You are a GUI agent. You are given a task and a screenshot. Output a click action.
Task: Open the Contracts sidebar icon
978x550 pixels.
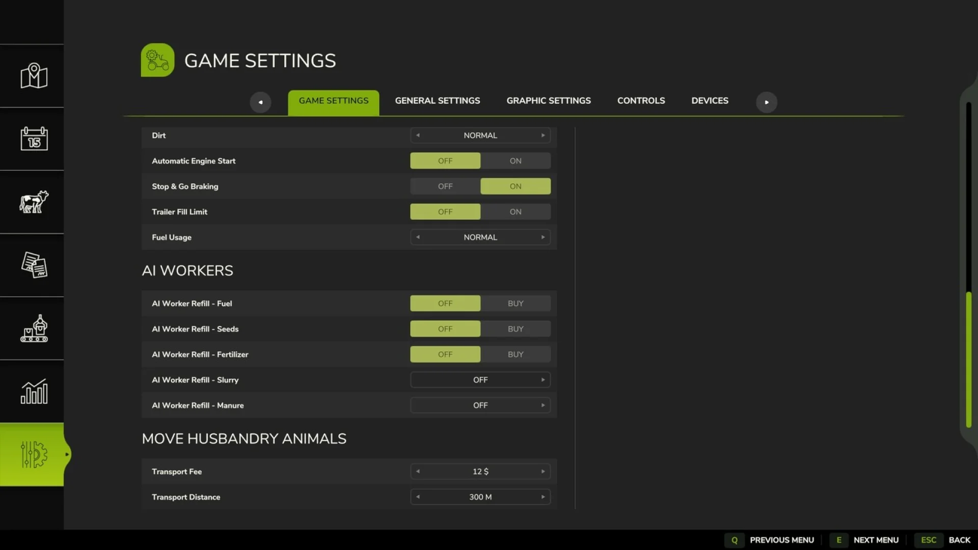(x=32, y=265)
